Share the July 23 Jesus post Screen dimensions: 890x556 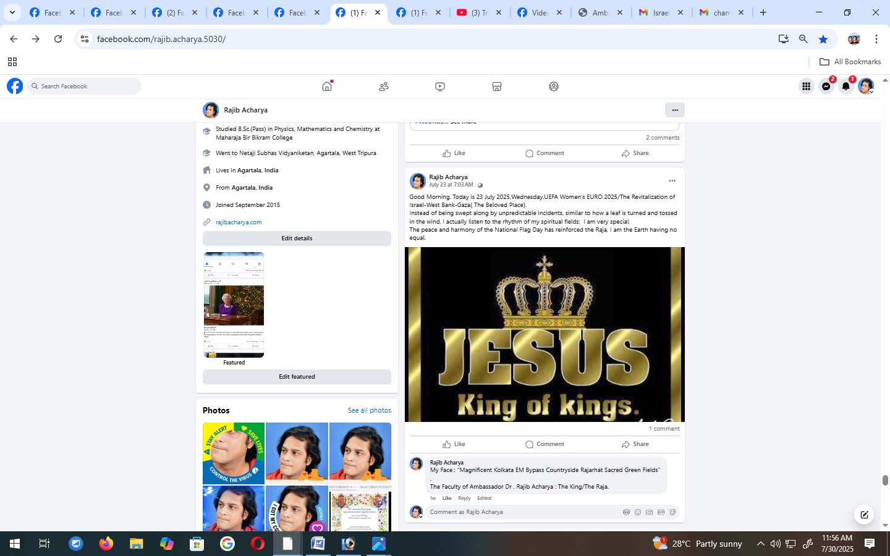[635, 444]
